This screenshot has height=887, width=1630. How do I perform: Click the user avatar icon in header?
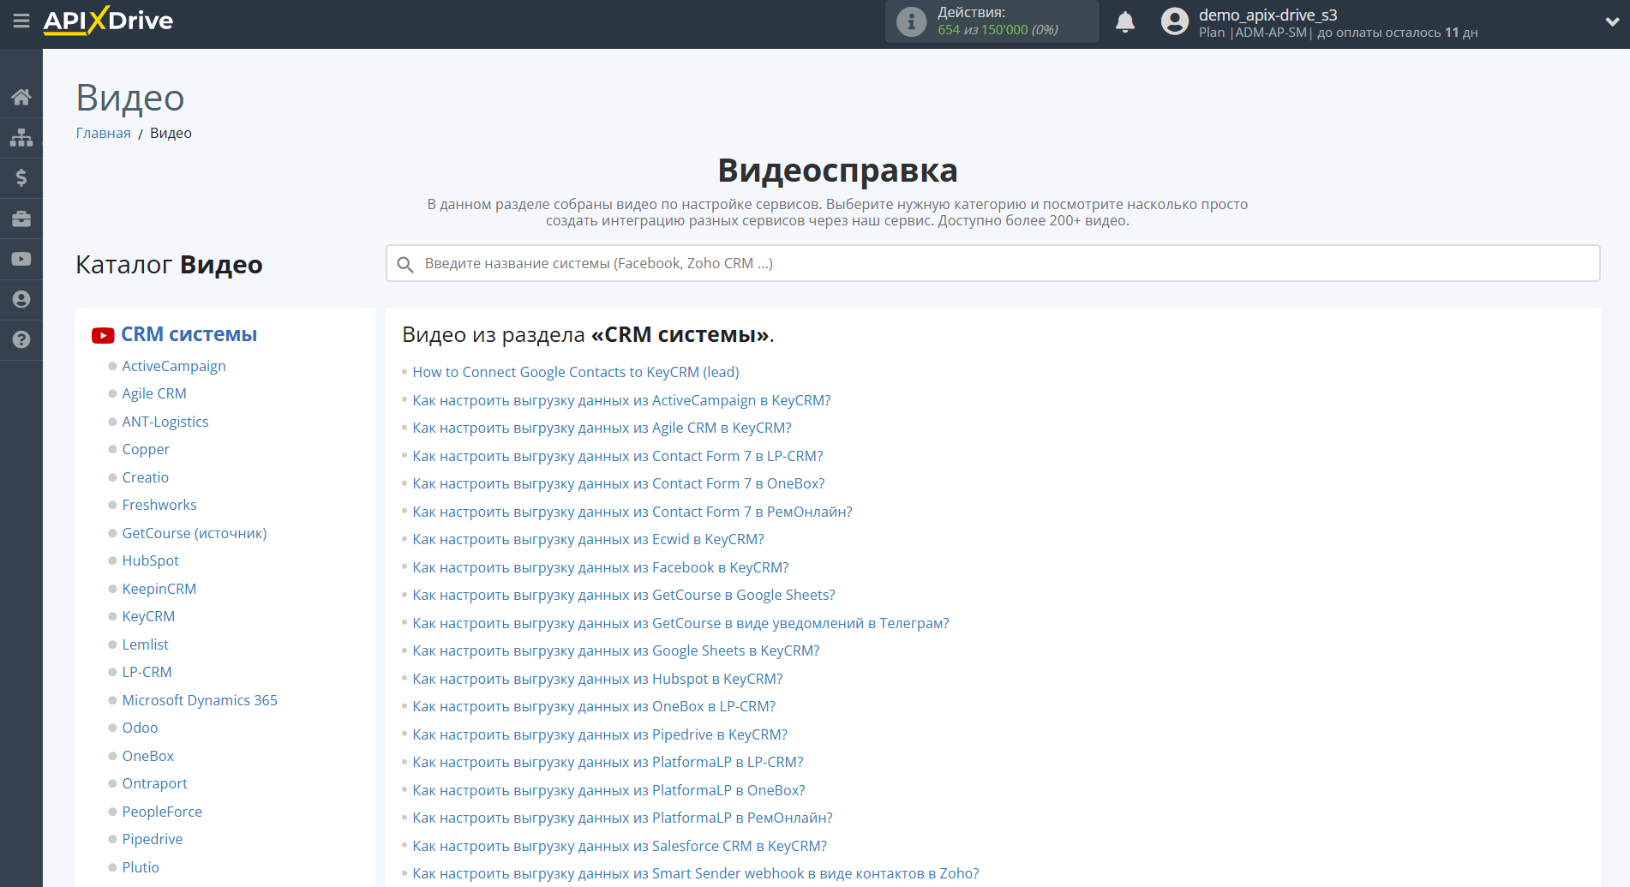coord(1175,21)
